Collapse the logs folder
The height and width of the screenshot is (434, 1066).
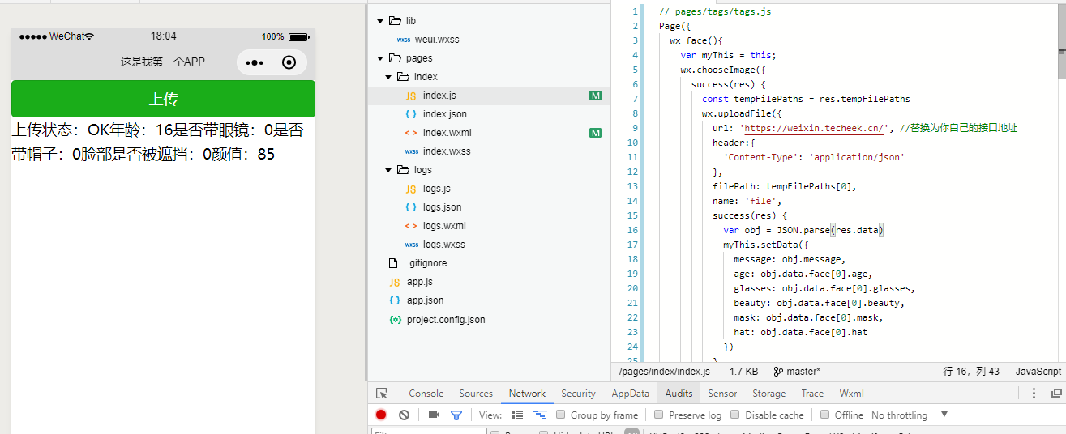pyautogui.click(x=388, y=170)
